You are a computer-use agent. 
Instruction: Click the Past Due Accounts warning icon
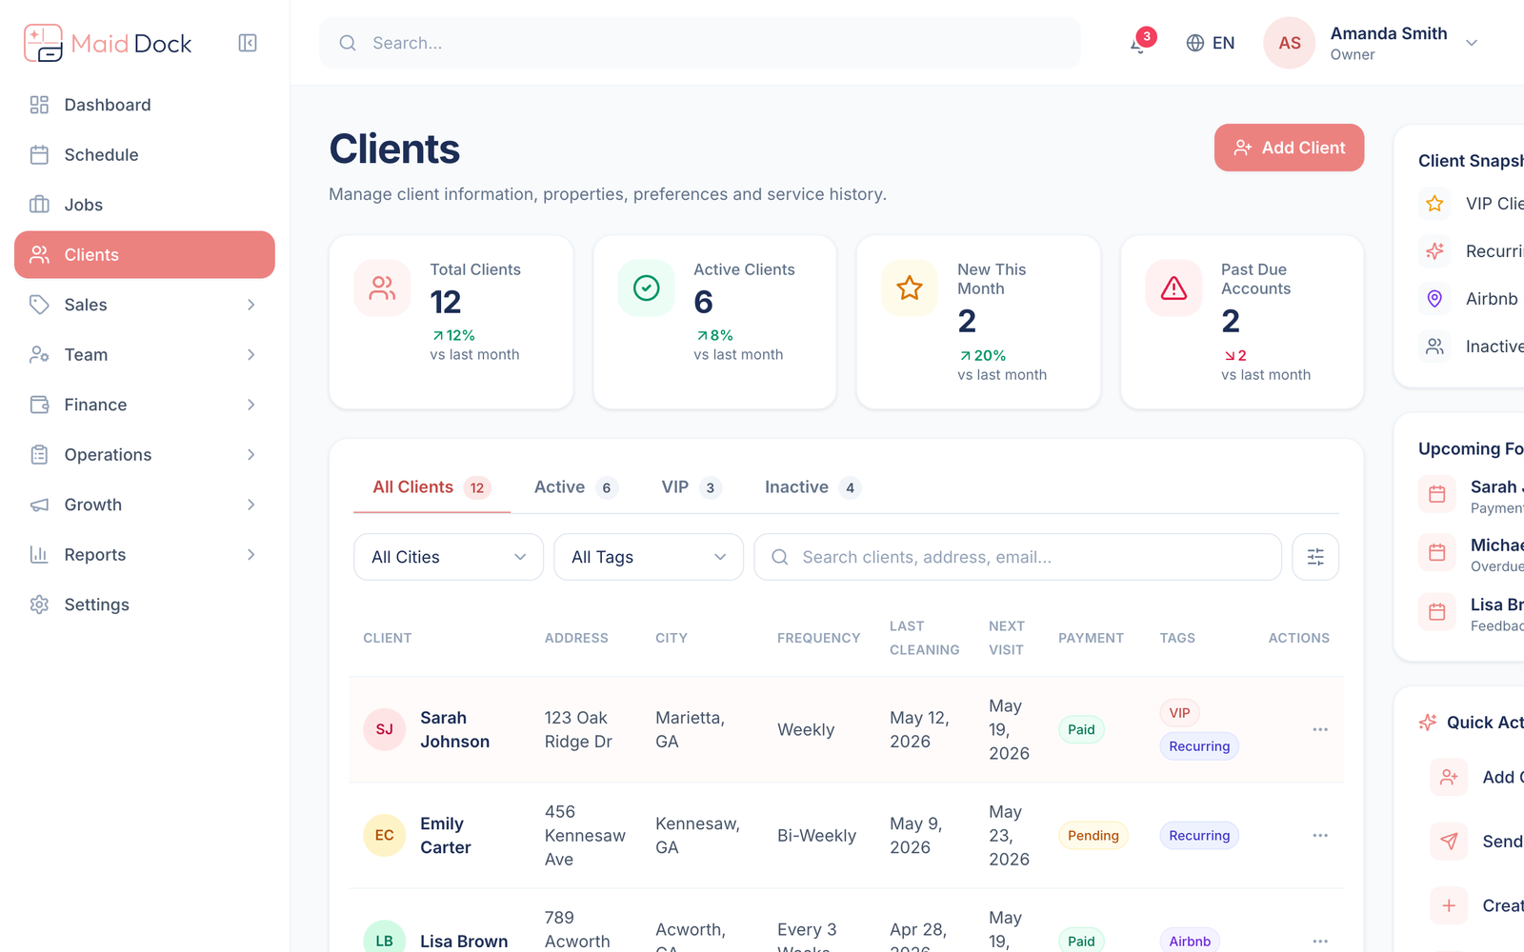(x=1173, y=288)
